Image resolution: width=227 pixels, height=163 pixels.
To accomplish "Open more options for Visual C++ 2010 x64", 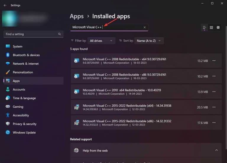I will [x=214, y=92].
